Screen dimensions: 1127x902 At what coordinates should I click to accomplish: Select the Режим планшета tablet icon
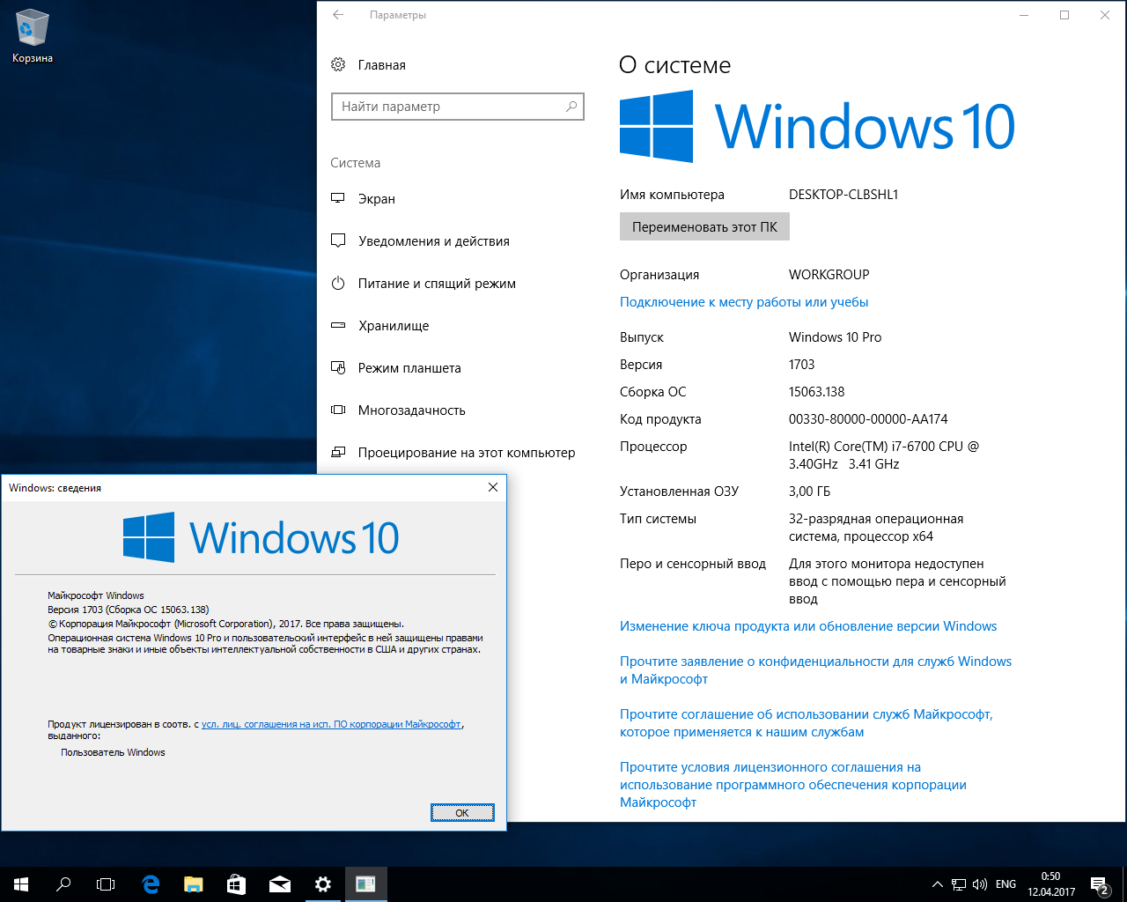tap(338, 367)
